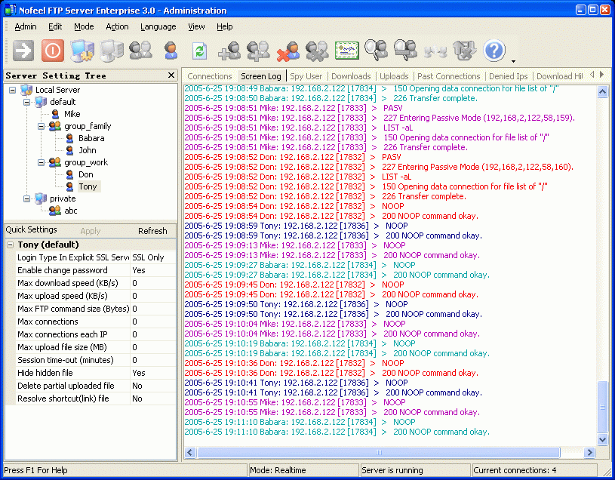Click the green certificate icon
This screenshot has height=480, width=615.
(347, 51)
